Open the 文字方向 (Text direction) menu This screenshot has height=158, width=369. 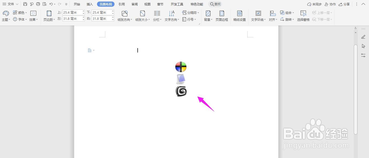coord(172,16)
